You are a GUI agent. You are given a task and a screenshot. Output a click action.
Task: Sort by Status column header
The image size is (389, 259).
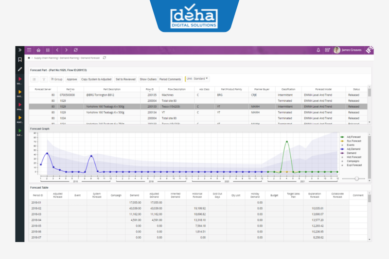pyautogui.click(x=356, y=89)
